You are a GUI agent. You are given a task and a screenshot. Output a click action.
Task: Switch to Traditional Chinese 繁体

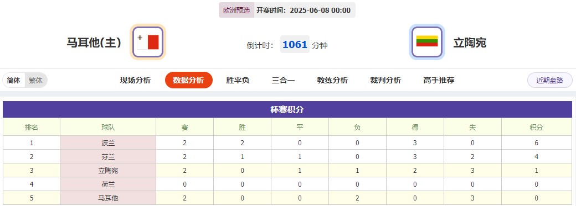tap(35, 80)
